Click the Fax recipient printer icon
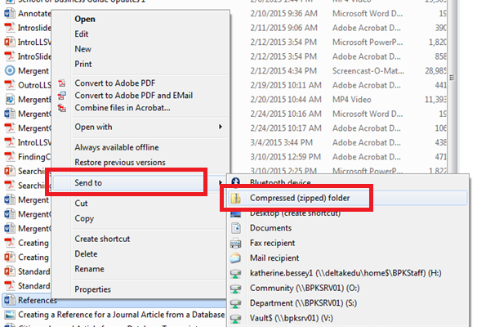Viewport: 477px width, 327px height. click(x=235, y=243)
